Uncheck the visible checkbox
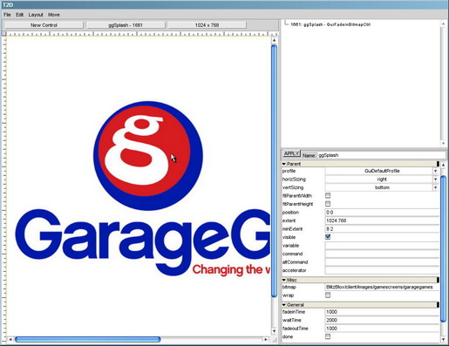449x346 pixels. click(328, 237)
